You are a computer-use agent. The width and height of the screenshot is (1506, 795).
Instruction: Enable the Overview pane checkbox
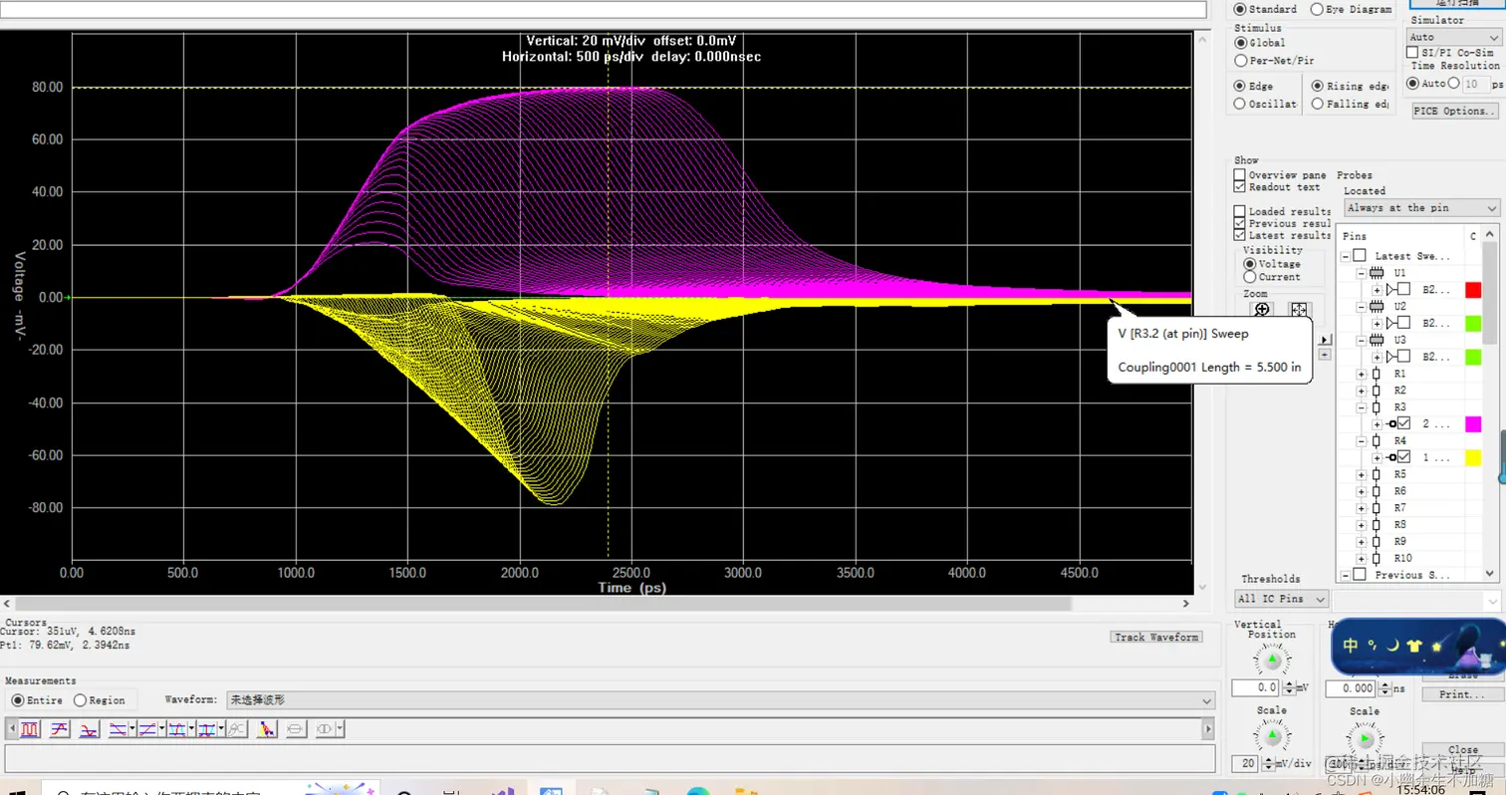pyautogui.click(x=1240, y=175)
